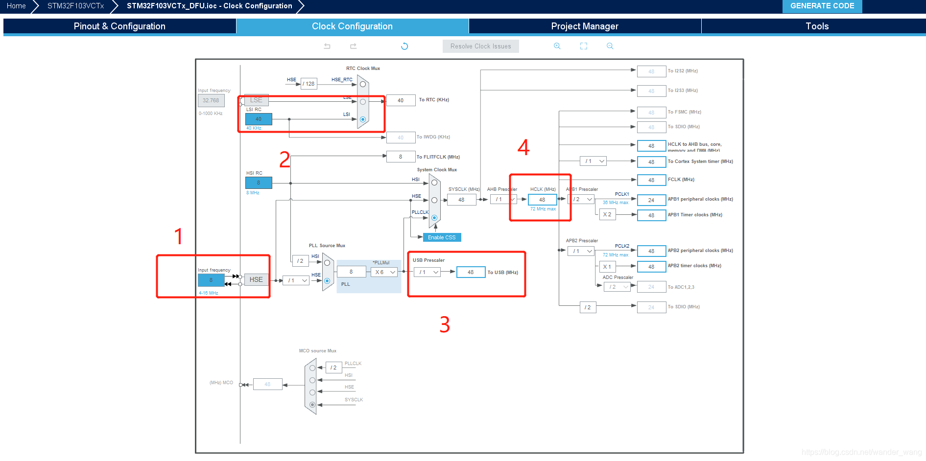Click PLL input value 8 box

351,272
